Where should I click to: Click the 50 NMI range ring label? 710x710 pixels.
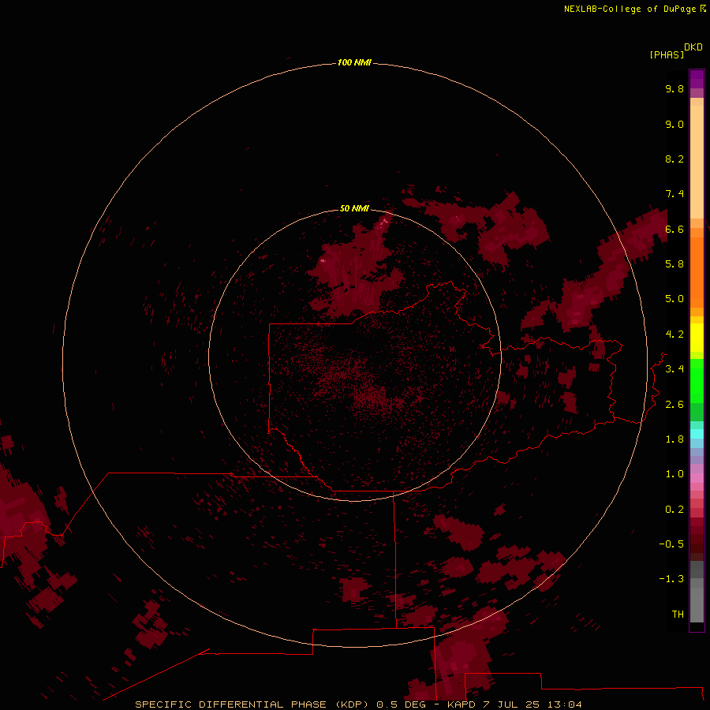tap(354, 208)
